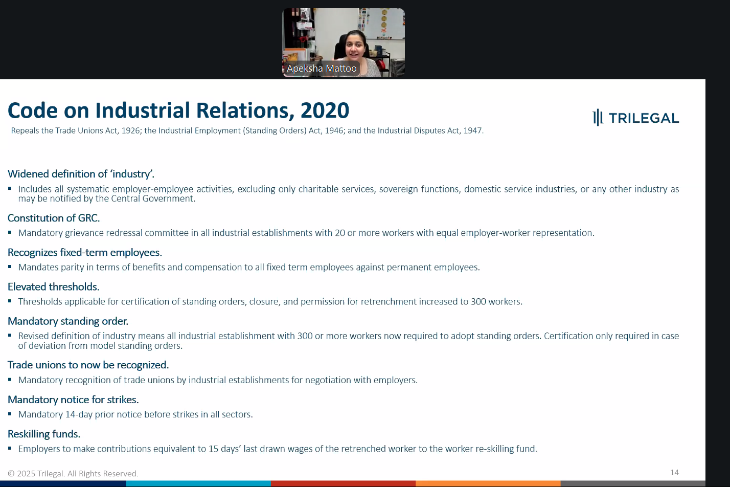Click the 'Constitution of GRC.' heading
This screenshot has height=487, width=730.
click(x=54, y=218)
